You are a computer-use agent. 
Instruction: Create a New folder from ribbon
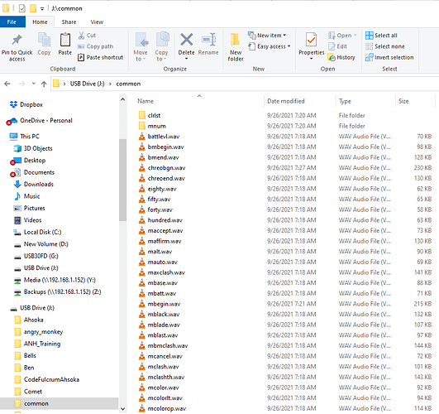(236, 47)
